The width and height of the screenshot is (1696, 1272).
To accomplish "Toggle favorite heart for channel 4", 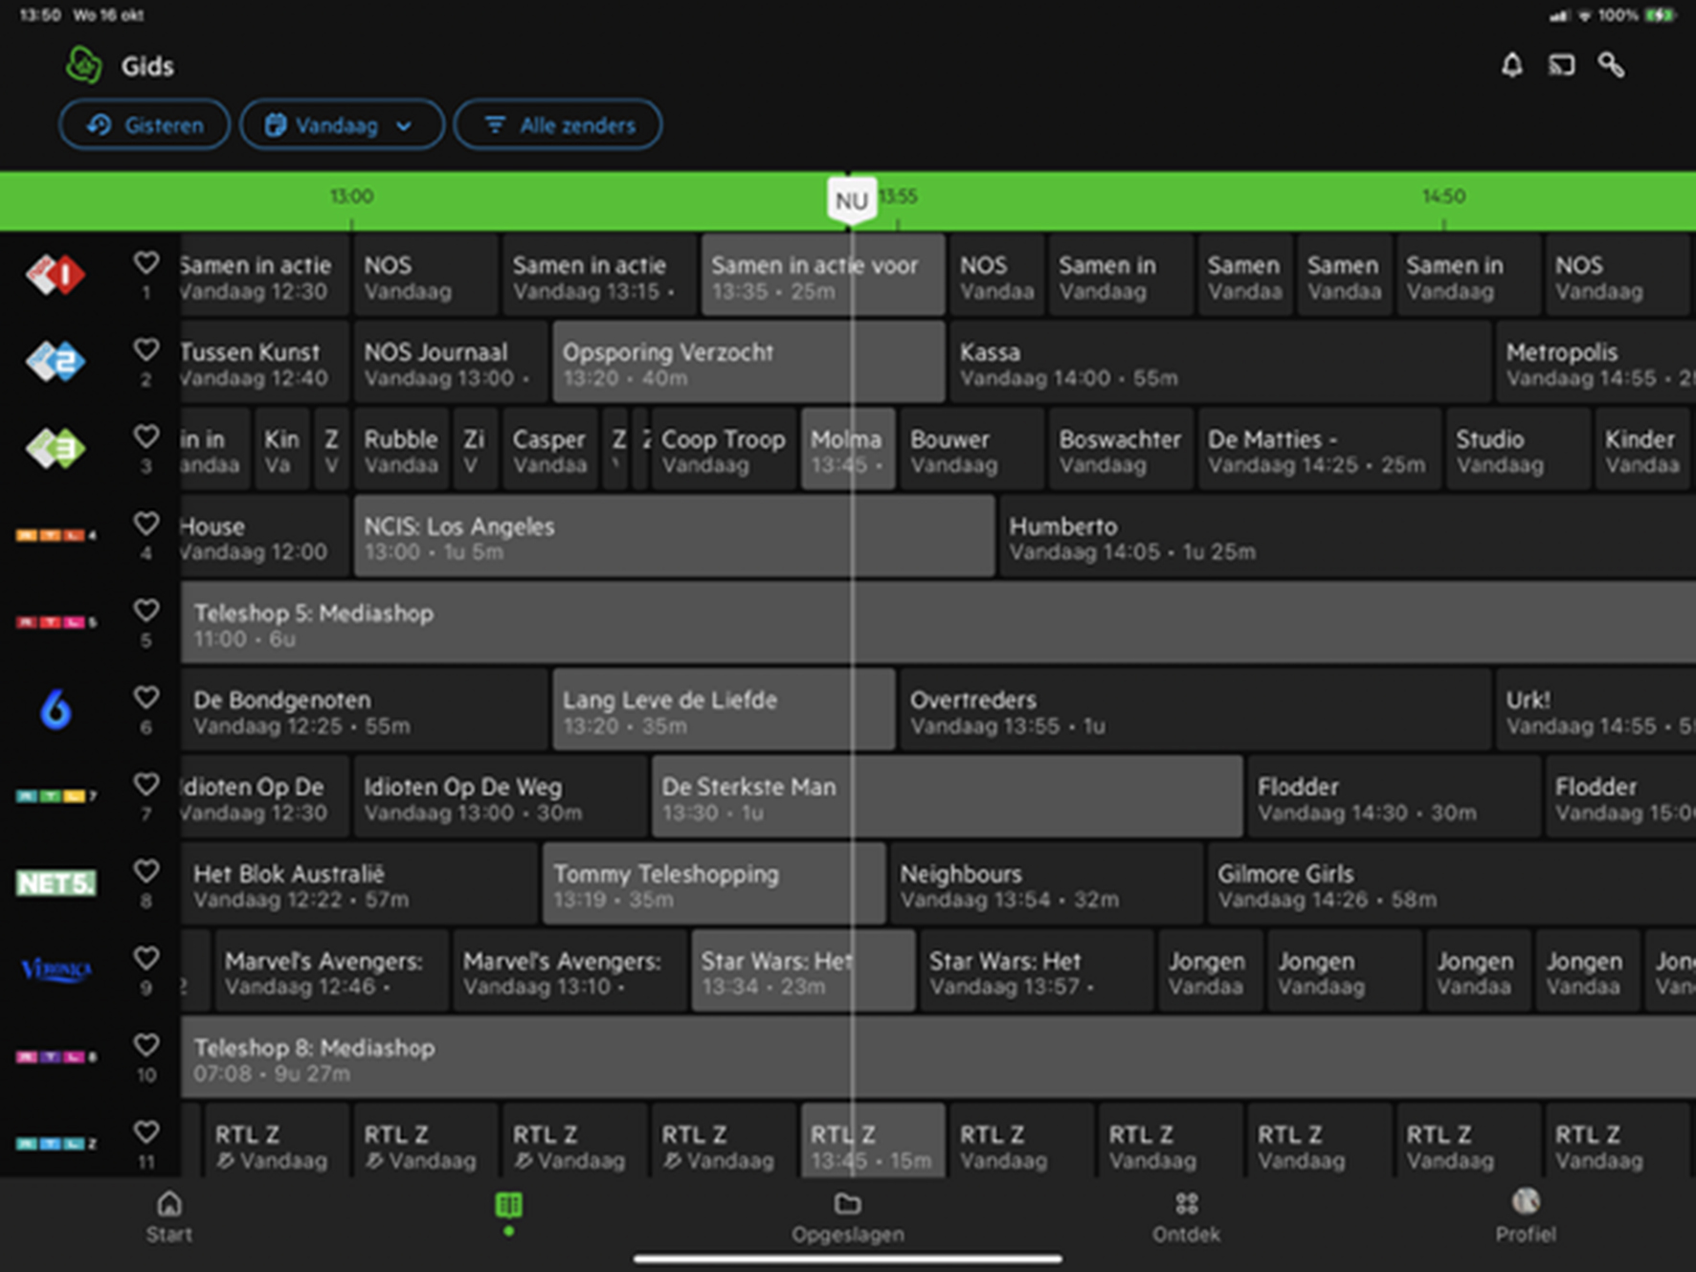I will 145,524.
